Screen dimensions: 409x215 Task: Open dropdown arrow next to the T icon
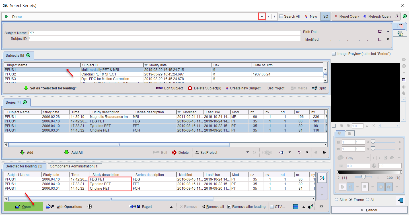point(307,152)
